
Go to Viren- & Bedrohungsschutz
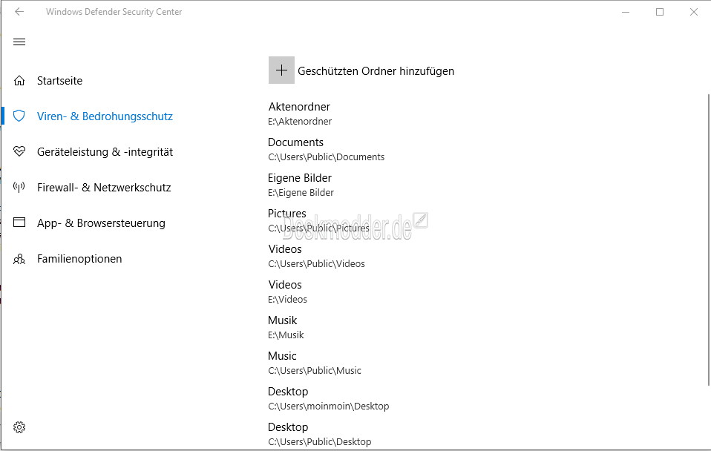click(x=105, y=116)
